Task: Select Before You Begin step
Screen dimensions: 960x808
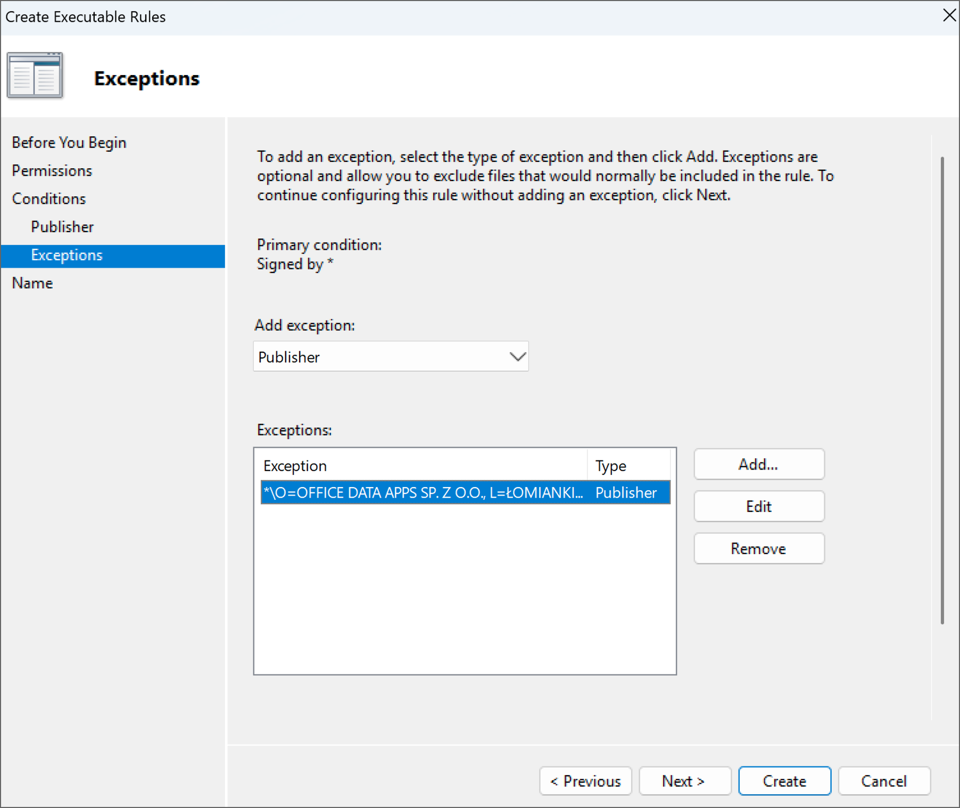Action: pos(68,142)
